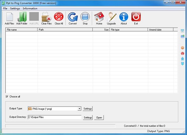Start conversion with the Convert icon
This screenshot has height=135, width=187.
click(73, 17)
